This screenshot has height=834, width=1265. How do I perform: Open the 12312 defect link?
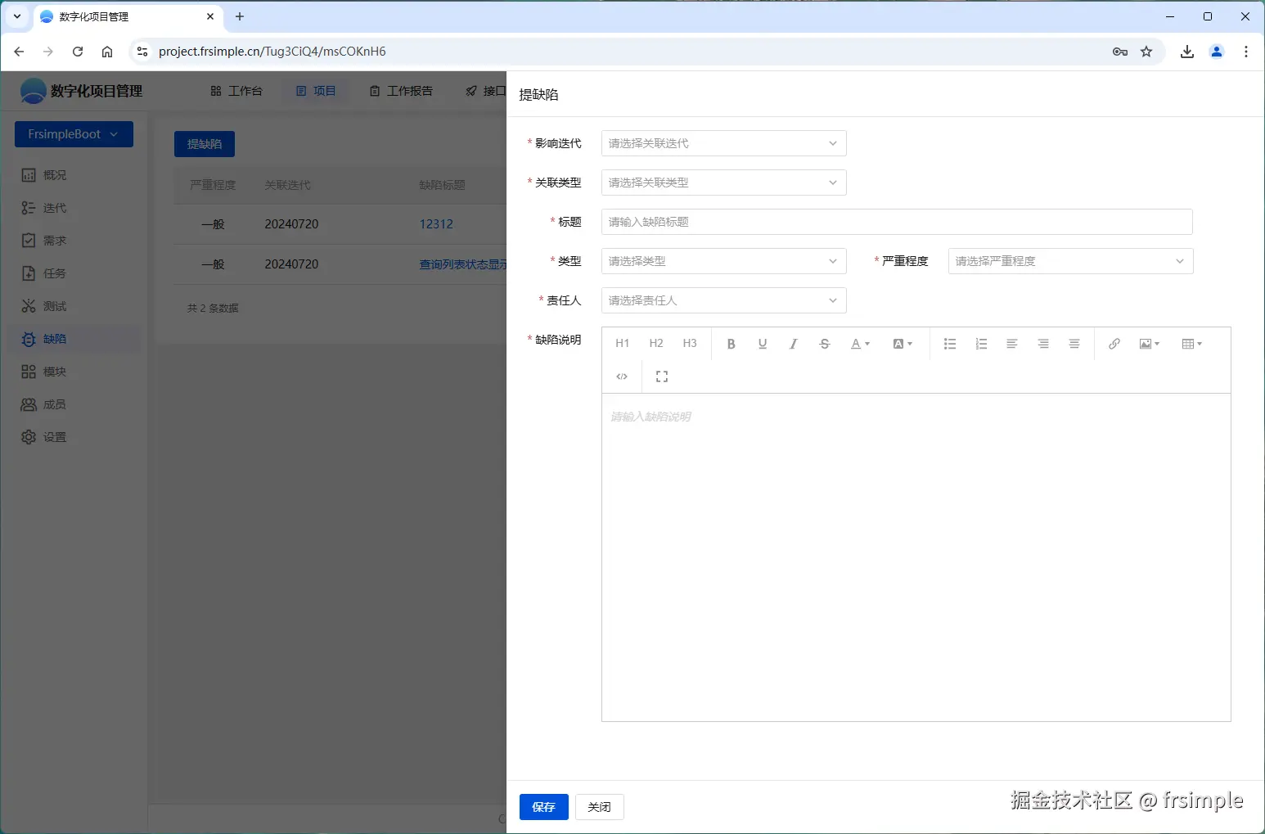[x=436, y=223]
